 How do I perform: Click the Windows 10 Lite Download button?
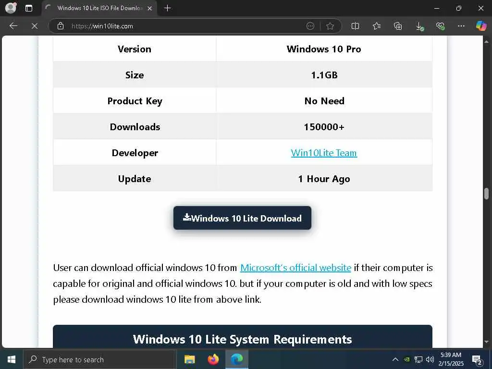tap(242, 218)
